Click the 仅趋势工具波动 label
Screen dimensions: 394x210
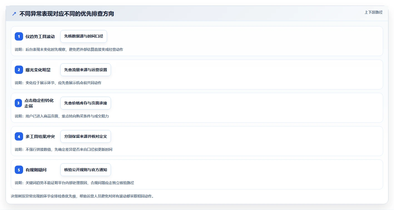coord(40,36)
